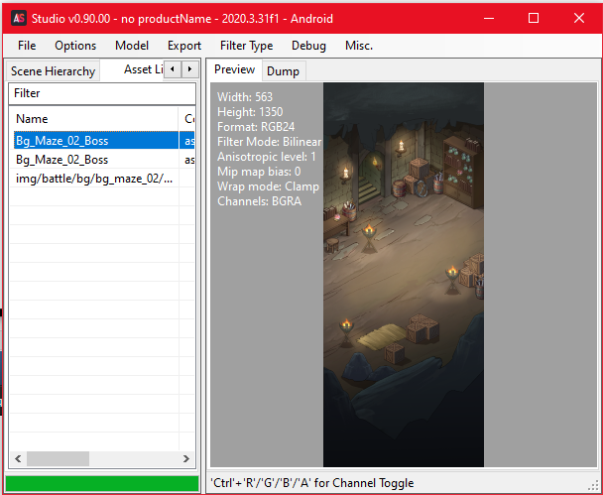Open the Debug menu
The image size is (603, 495).
coord(308,46)
